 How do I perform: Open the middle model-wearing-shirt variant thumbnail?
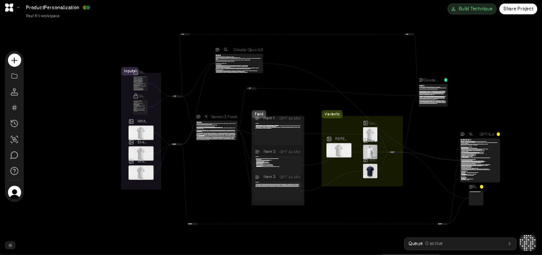tap(370, 152)
